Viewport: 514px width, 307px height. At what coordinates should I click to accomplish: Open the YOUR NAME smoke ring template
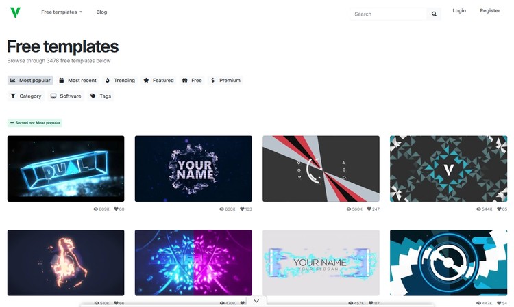point(193,169)
